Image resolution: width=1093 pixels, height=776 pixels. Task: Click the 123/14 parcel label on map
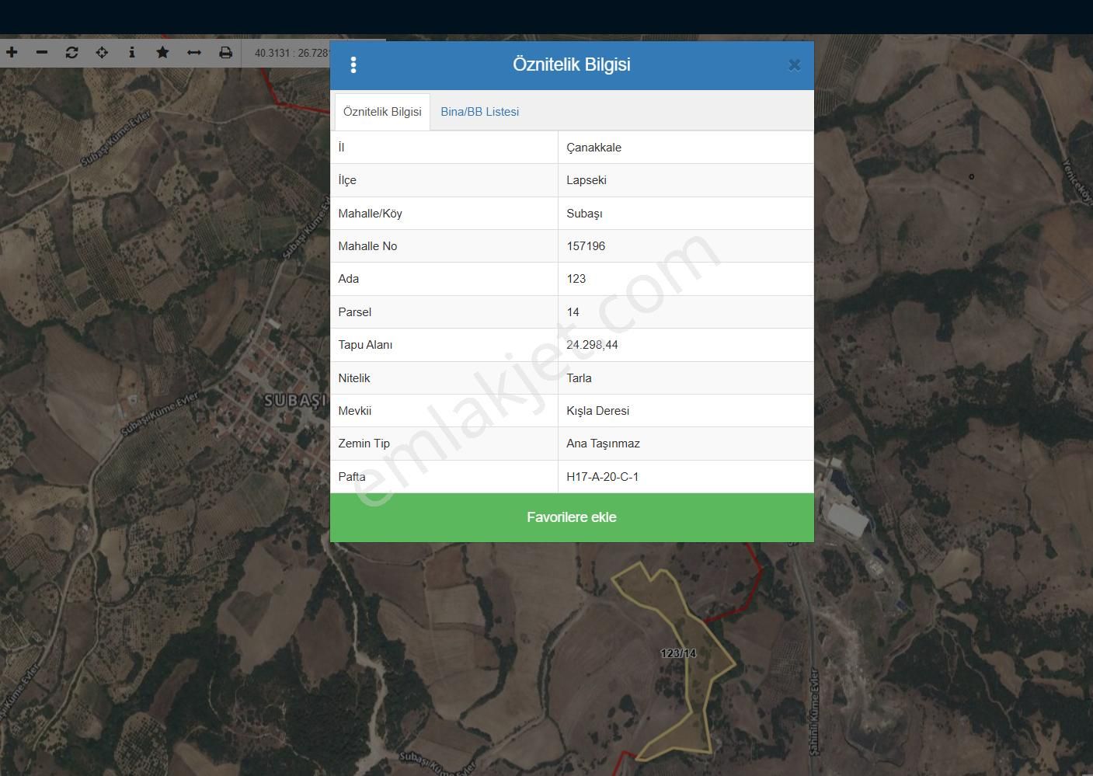[678, 653]
